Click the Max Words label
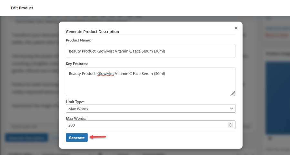Screen dimensions: 290x155 click(76, 118)
